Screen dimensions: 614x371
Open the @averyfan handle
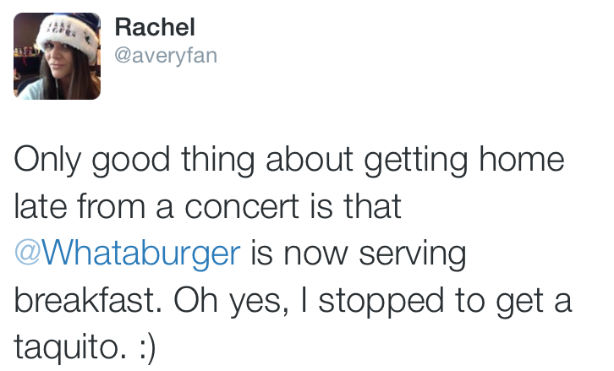click(167, 55)
